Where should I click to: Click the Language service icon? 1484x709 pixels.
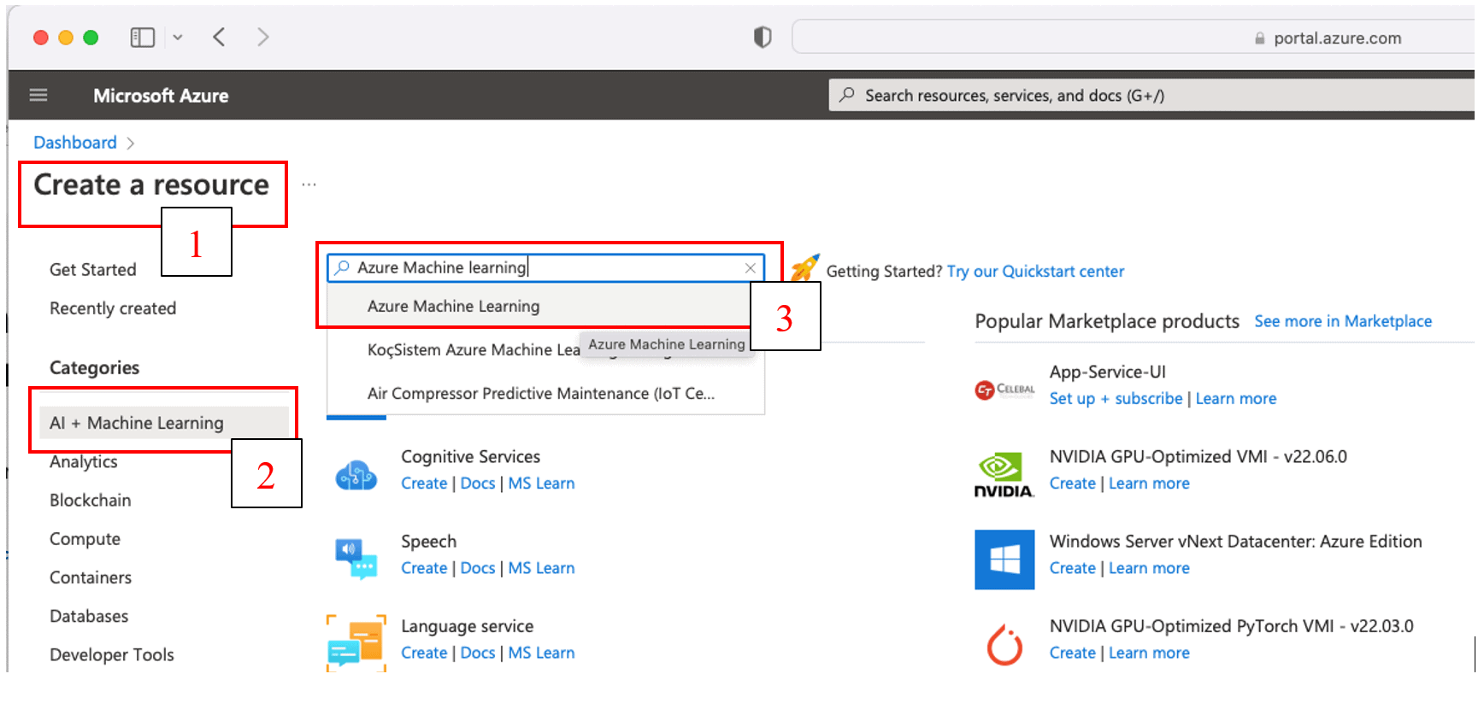356,643
